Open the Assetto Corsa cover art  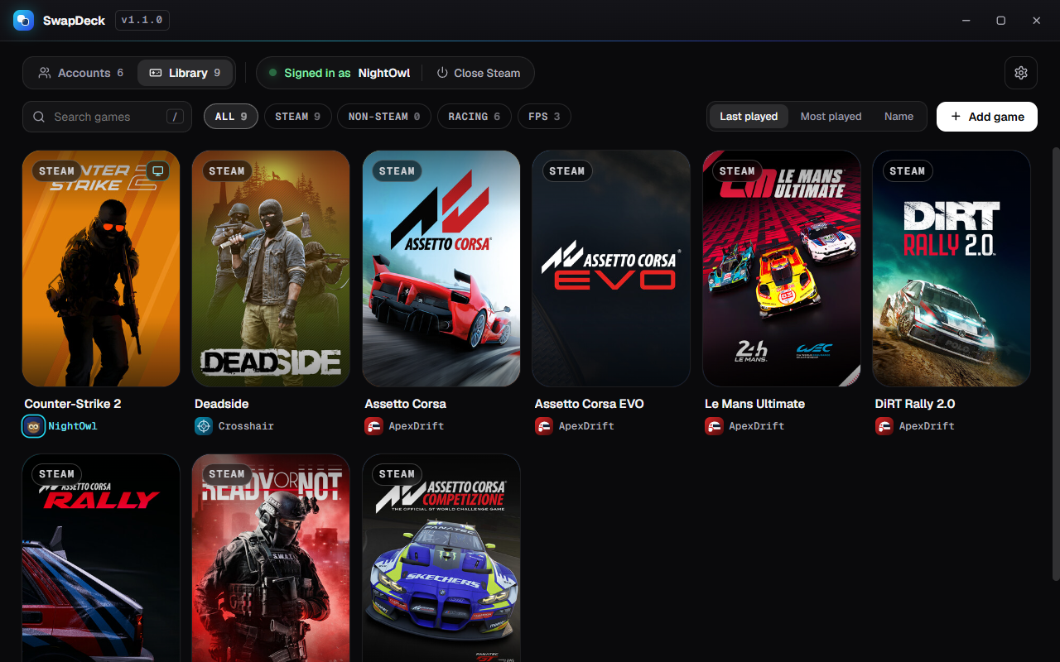pyautogui.click(x=441, y=268)
